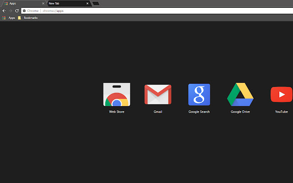
Task: Open a new tab with the tab button
Action: [x=96, y=3]
